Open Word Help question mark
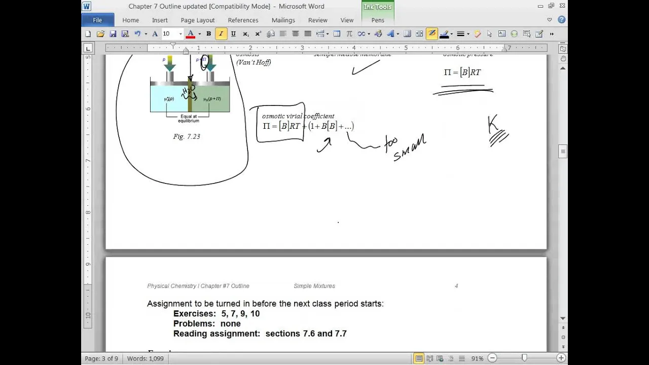 click(x=561, y=20)
